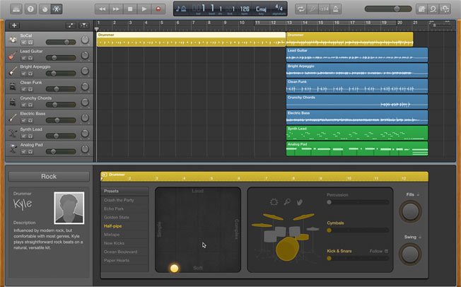The width and height of the screenshot is (461, 287).
Task: Open the Catch playhead filter button
Action: point(84,25)
